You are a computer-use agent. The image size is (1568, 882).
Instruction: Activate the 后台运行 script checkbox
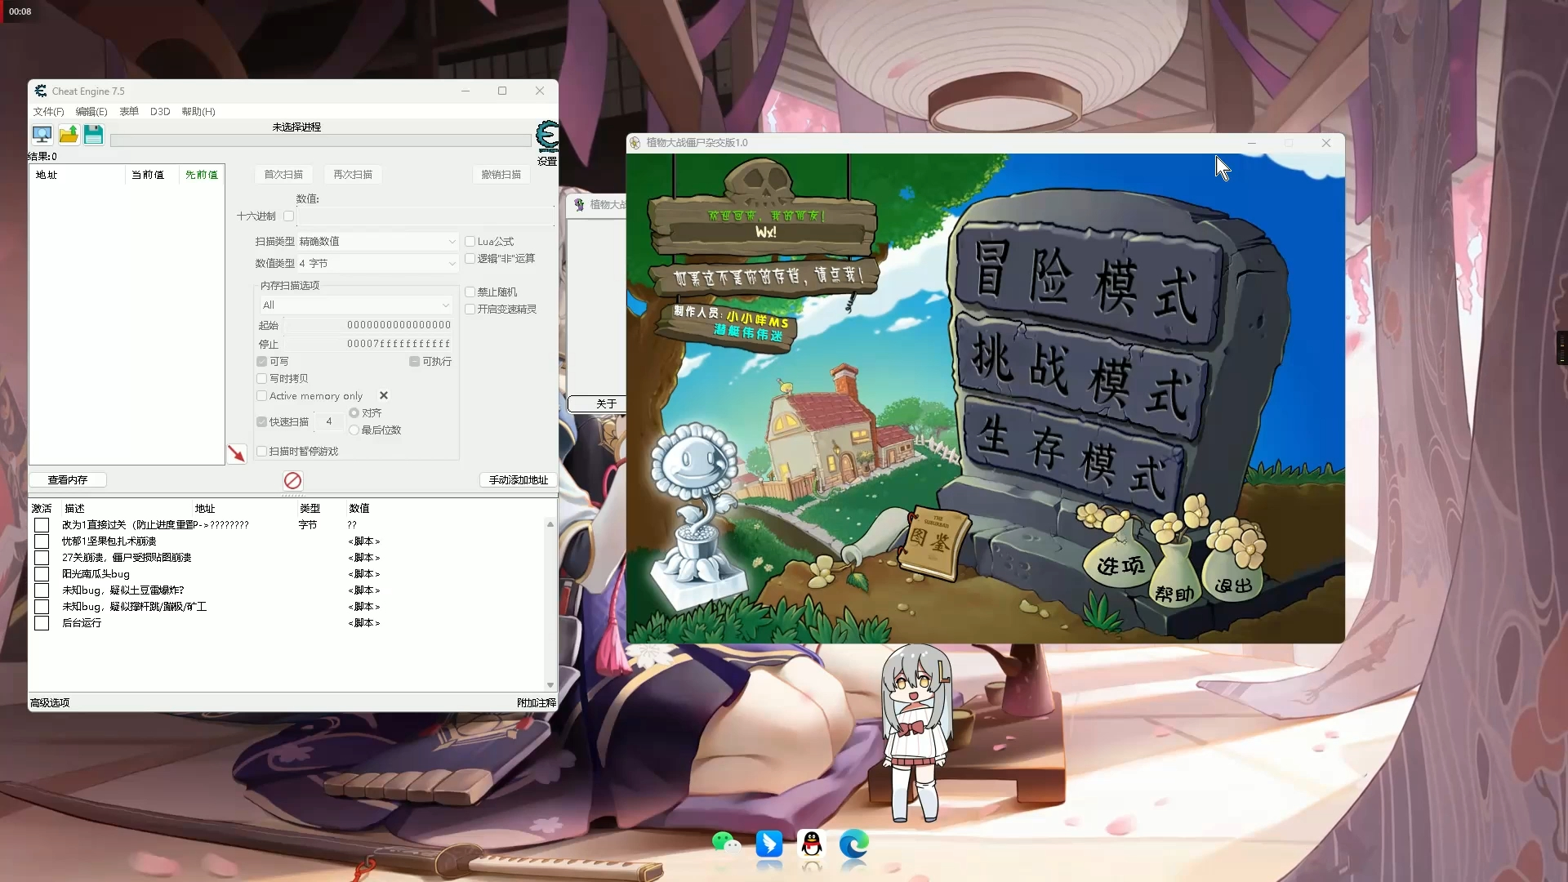[42, 623]
